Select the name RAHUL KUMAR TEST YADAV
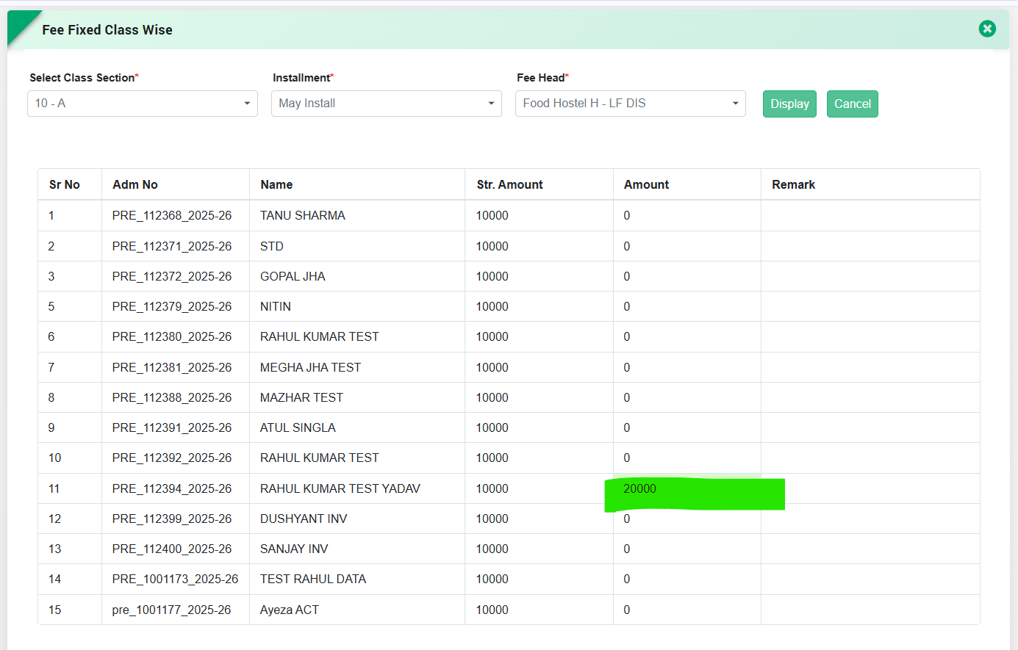 (340, 488)
